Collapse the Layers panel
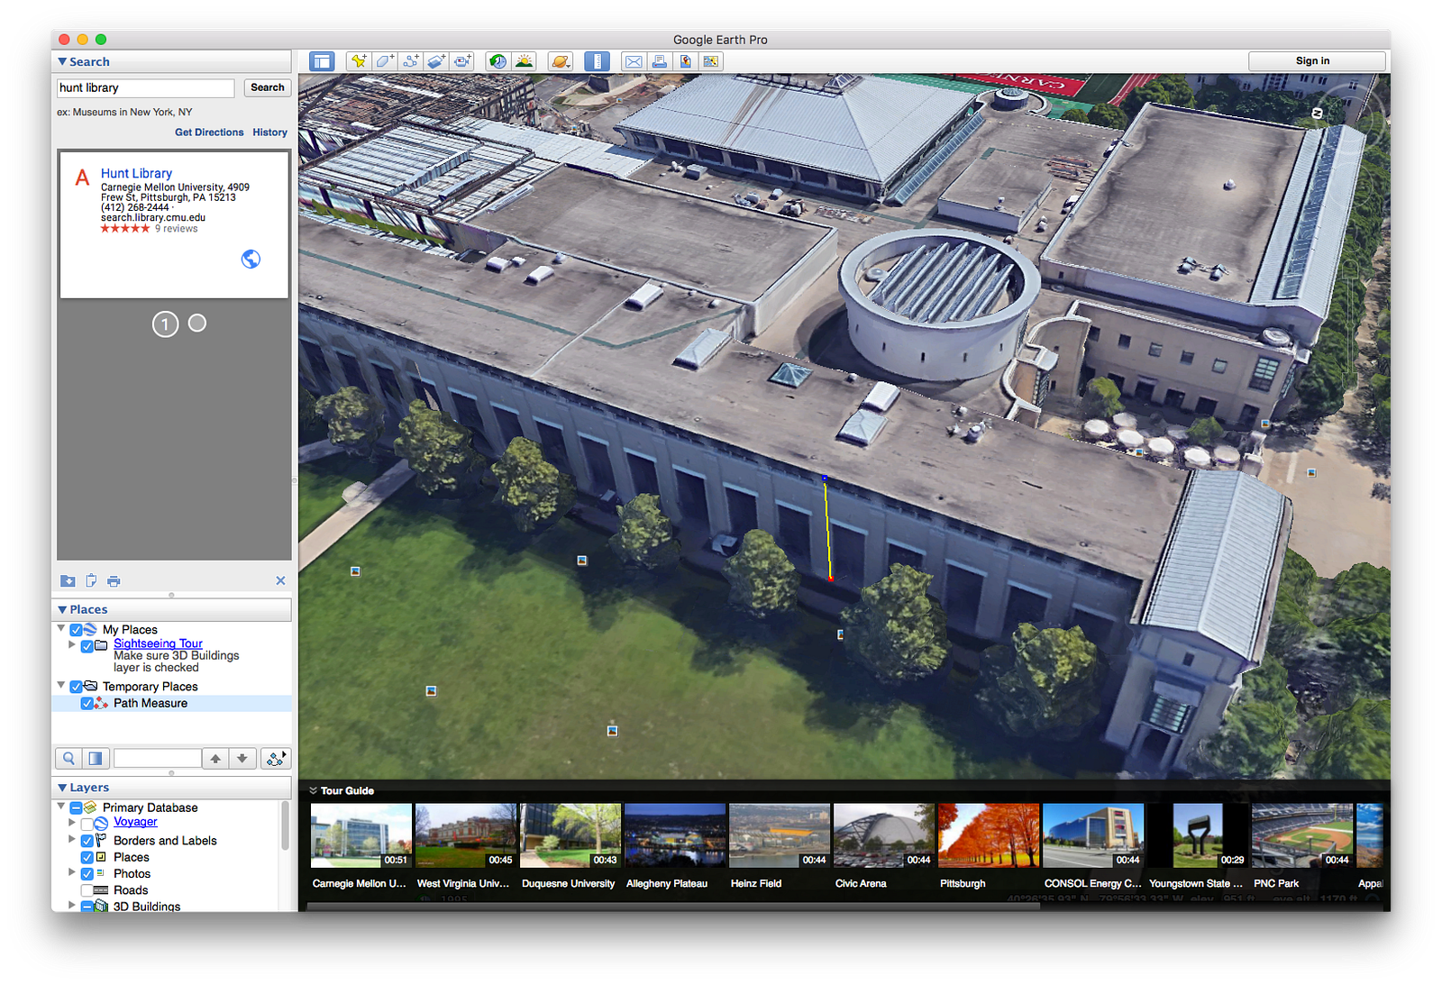1442x985 pixels. coord(62,788)
